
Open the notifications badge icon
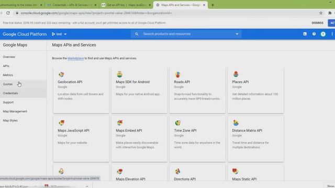(323, 34)
